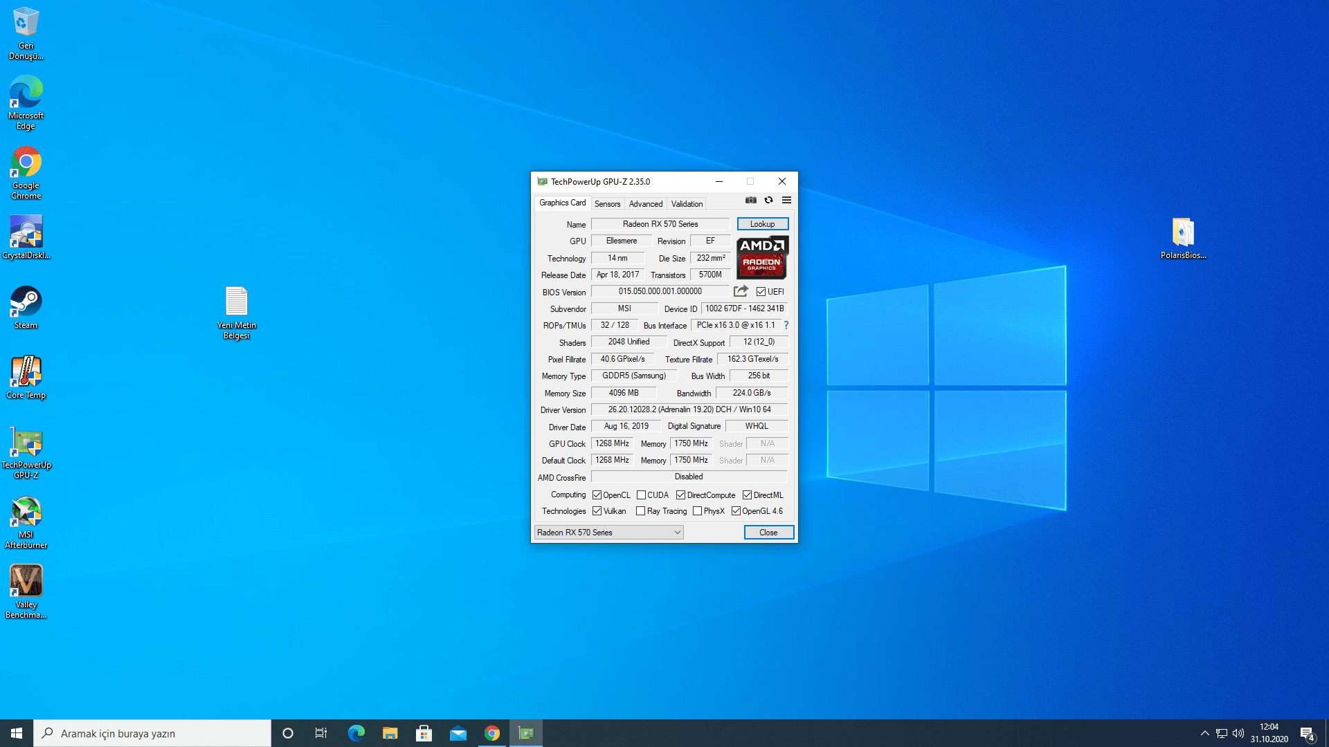Click the Windows taskbar search field

pos(152,733)
